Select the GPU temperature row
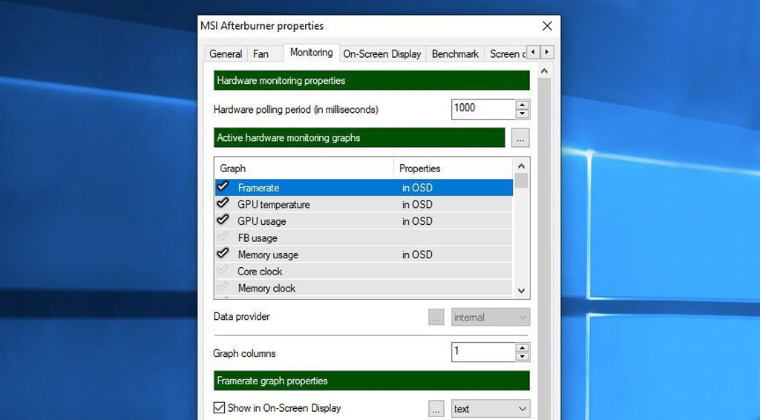Viewport: 760px width, 420px height. tap(364, 204)
